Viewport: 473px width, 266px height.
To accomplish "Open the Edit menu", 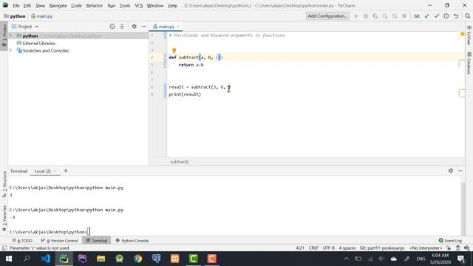I will click(x=27, y=5).
